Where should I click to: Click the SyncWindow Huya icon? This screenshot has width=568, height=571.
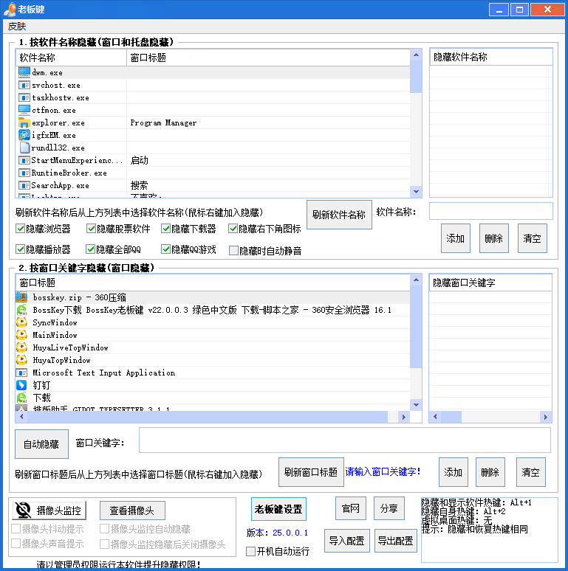pyautogui.click(x=21, y=322)
